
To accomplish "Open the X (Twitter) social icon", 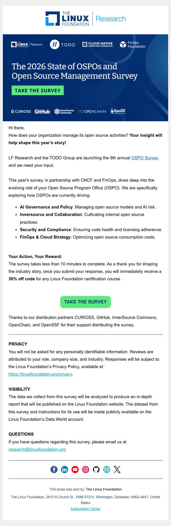I will click(x=117, y=469).
